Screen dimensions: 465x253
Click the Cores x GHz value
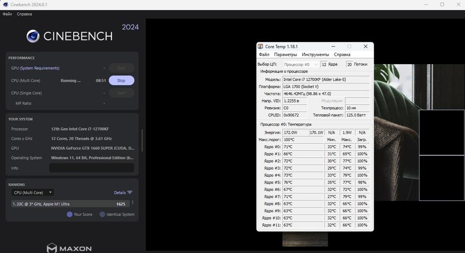pos(81,138)
